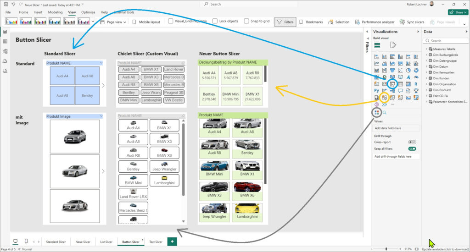Select the Slicer visual in Visualizations pane
Image resolution: width=470 pixels, height=252 pixels.
pos(392,84)
